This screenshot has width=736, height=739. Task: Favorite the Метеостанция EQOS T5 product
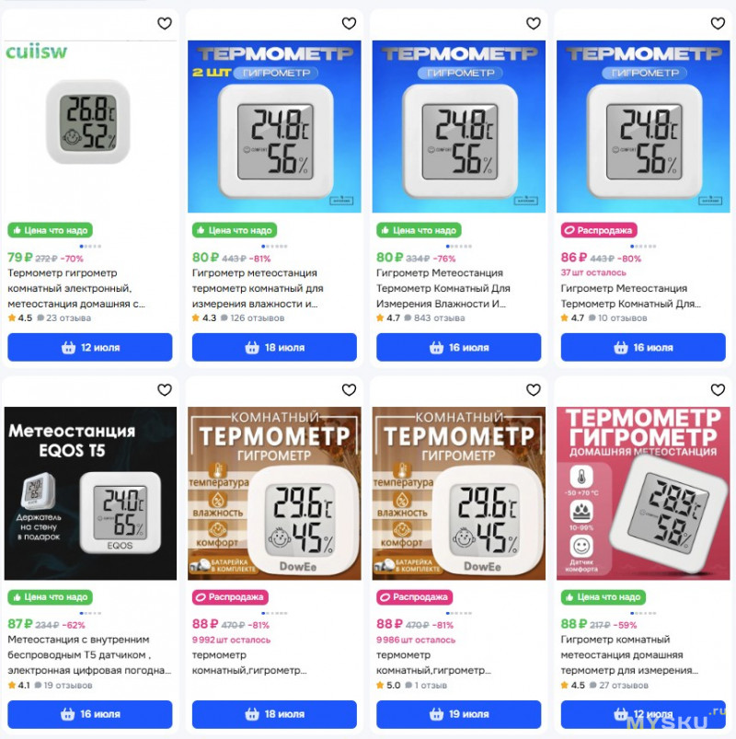(165, 390)
